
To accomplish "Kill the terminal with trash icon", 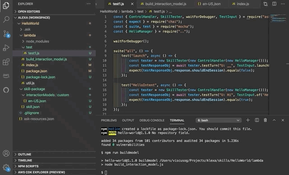I will (x=265, y=120).
